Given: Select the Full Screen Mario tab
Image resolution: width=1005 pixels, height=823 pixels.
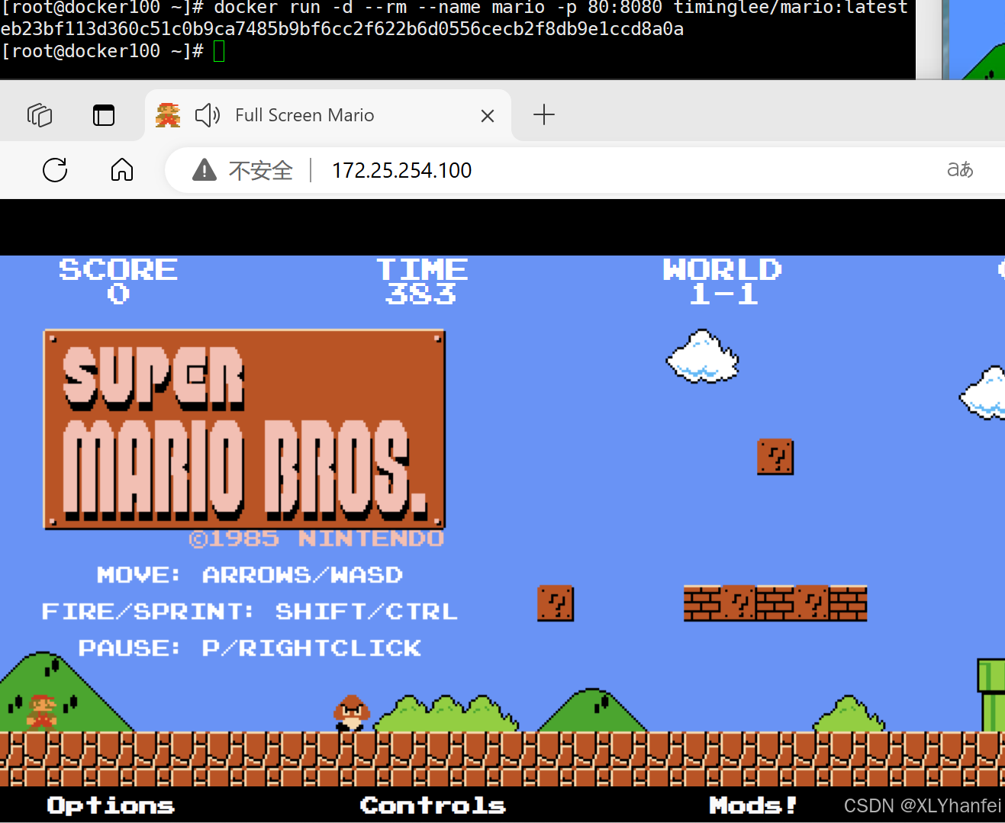Looking at the screenshot, I should [x=327, y=115].
